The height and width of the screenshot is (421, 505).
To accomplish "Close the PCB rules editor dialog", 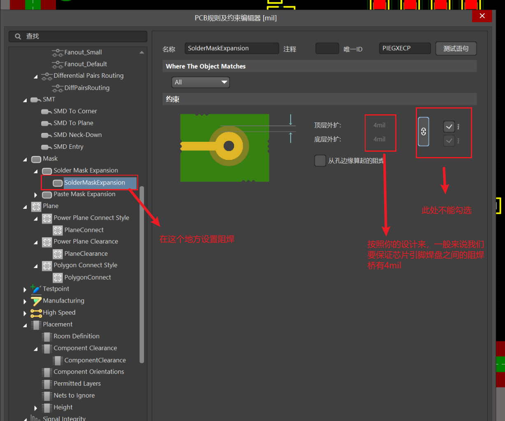I will point(482,16).
